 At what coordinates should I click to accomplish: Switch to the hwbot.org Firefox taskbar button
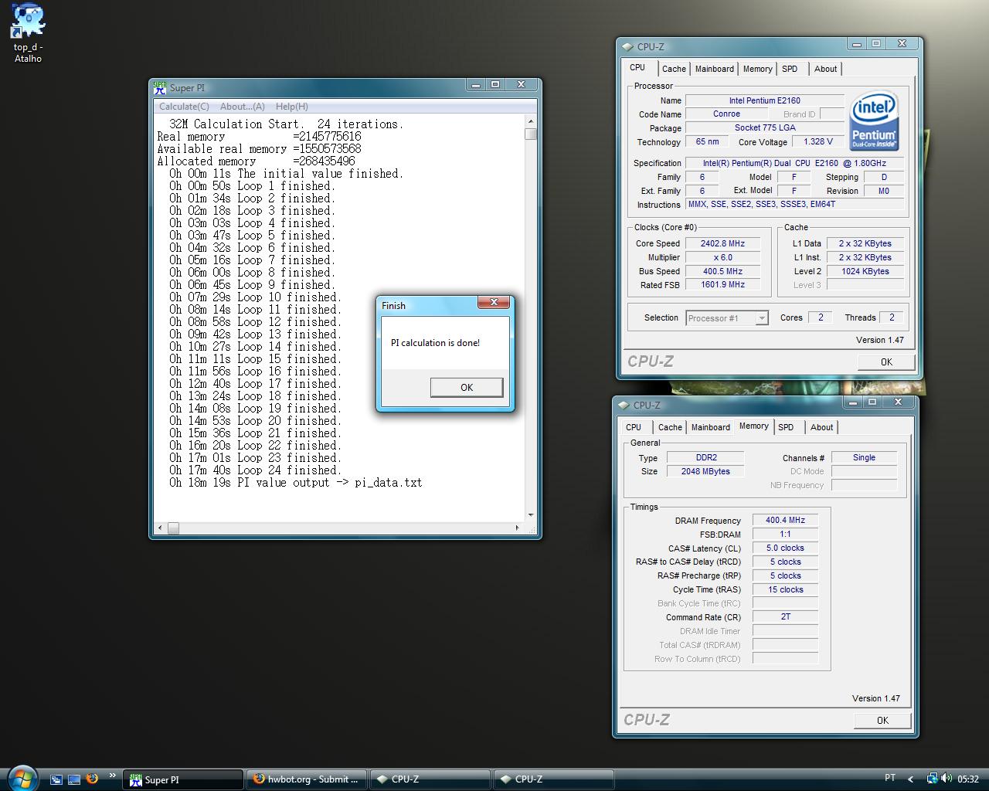click(x=307, y=779)
